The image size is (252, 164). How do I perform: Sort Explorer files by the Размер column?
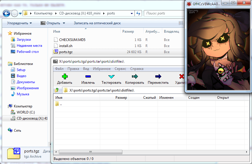click(x=128, y=31)
